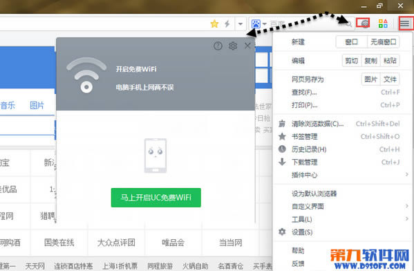Open the hamburger main menu icon
The image size is (414, 271).
pyautogui.click(x=405, y=24)
